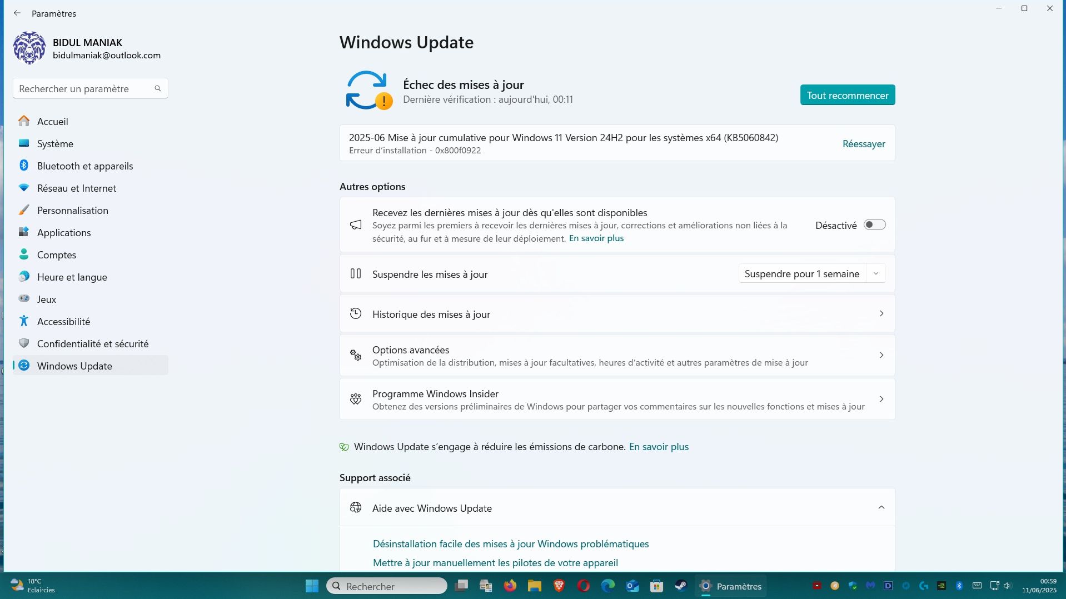Launch Opera browser from the taskbar
Viewport: 1066px width, 599px height.
(584, 586)
